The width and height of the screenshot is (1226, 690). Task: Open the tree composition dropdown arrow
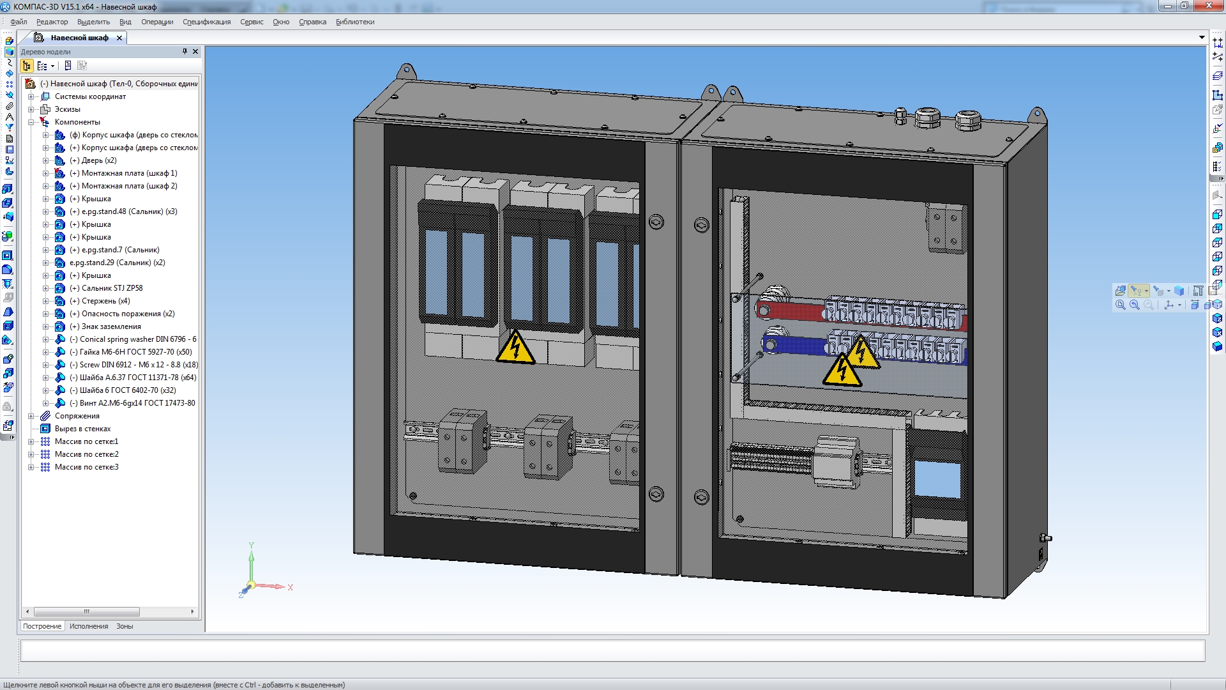[52, 66]
